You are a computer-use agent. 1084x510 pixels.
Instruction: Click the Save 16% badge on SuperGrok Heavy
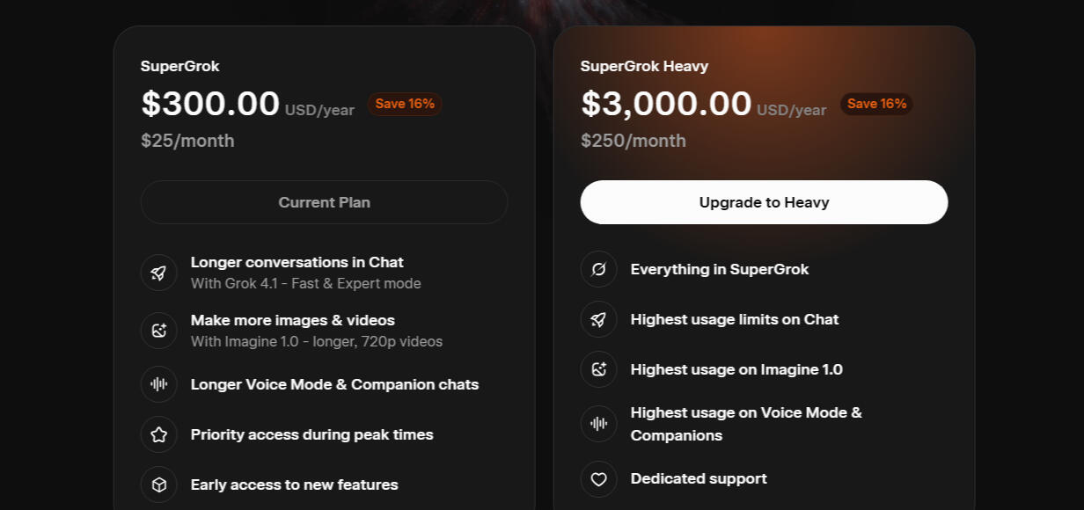point(876,104)
